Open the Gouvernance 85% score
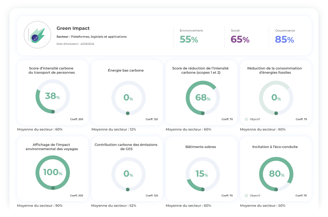Viewport: 328px width, 217px height. (285, 40)
